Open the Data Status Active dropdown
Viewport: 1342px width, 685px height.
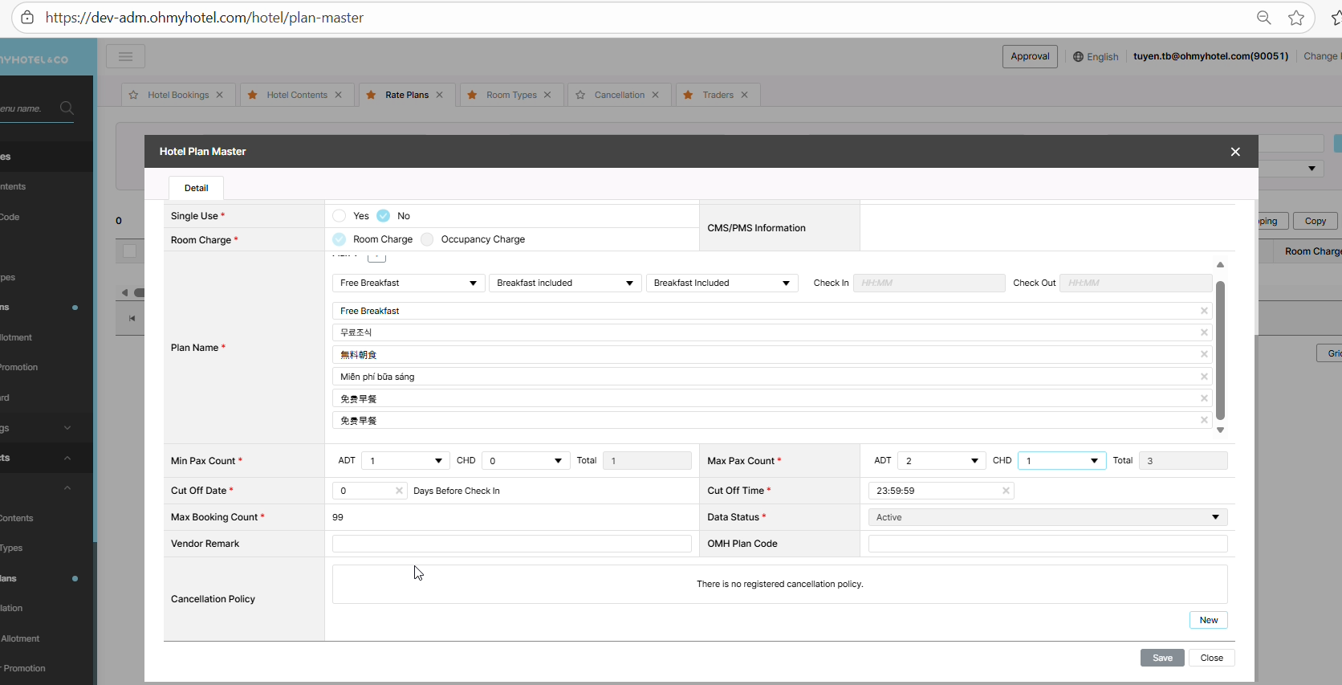pos(1047,517)
